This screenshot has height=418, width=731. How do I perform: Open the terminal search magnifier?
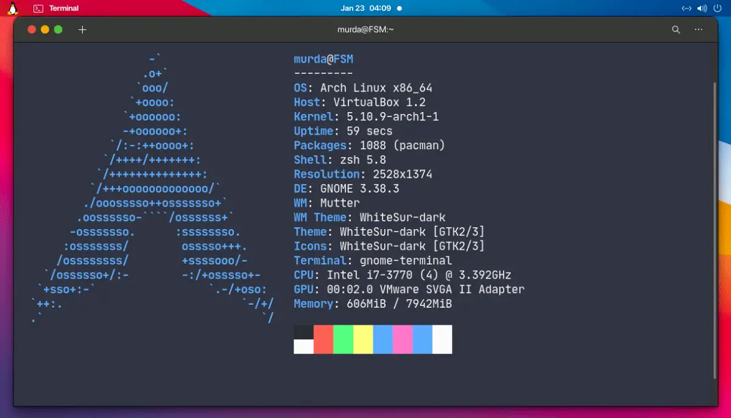(676, 29)
